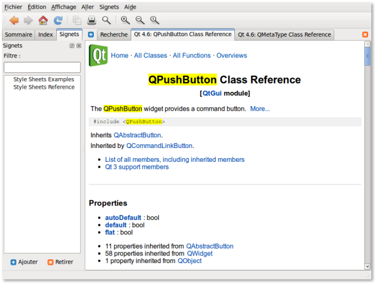The image size is (375, 283).
Task: Switch to the Sommaire tab
Action: coord(19,34)
